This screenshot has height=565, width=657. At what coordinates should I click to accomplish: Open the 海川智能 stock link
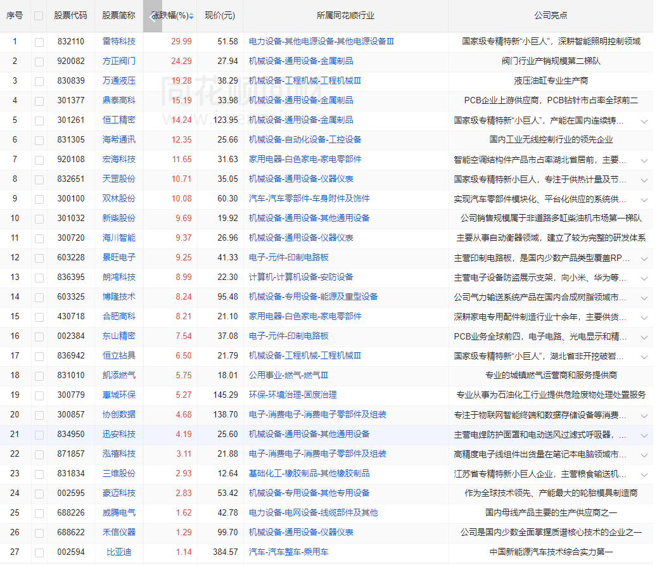pyautogui.click(x=119, y=238)
